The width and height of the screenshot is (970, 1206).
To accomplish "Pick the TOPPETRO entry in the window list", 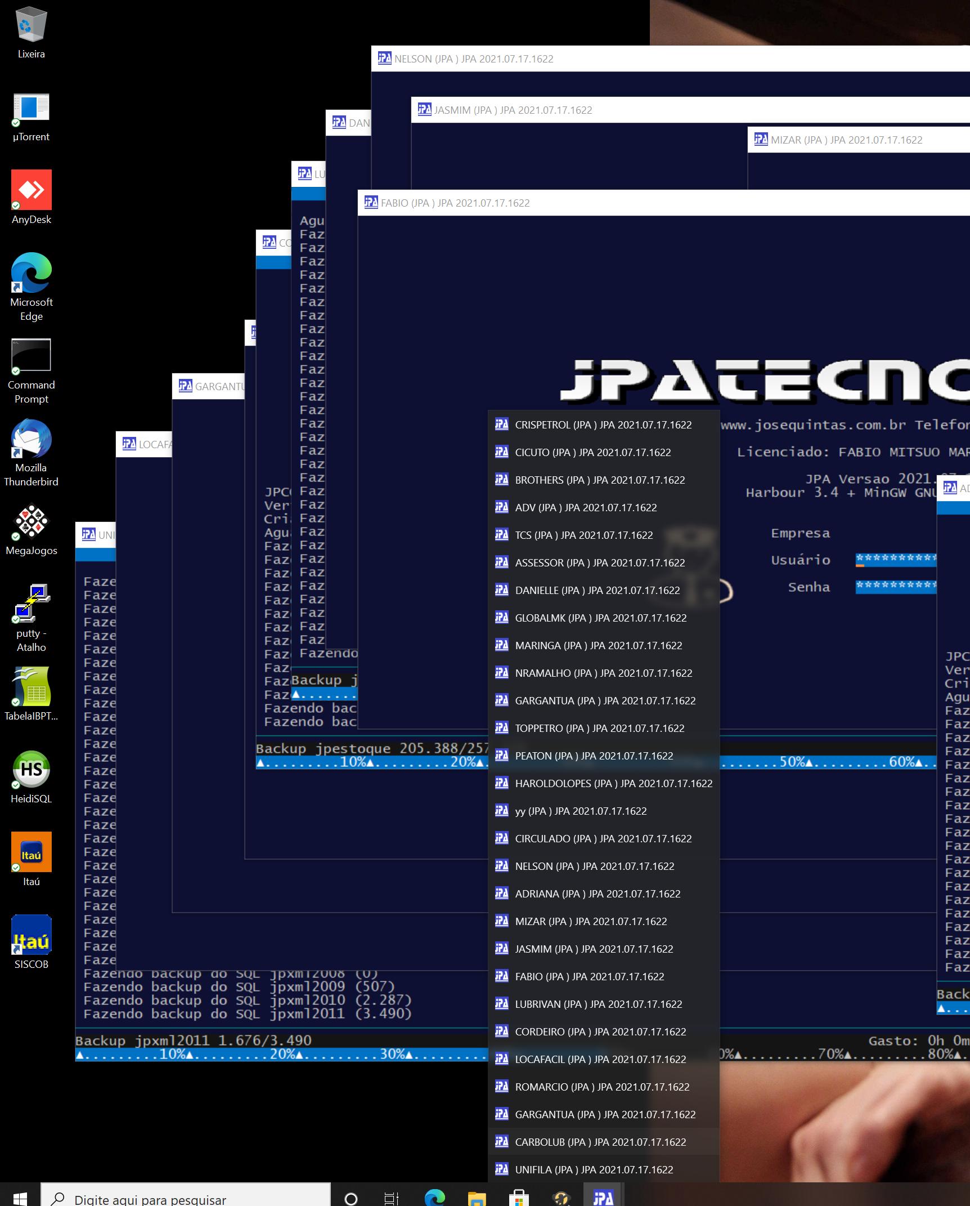I will (x=600, y=728).
